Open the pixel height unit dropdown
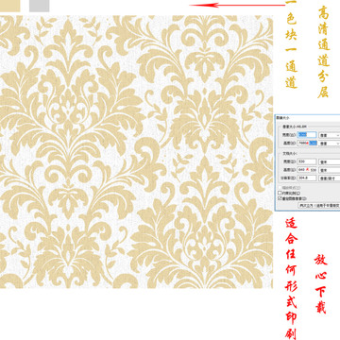Image resolution: width=340 pixels, height=340 pixels. tap(330, 144)
